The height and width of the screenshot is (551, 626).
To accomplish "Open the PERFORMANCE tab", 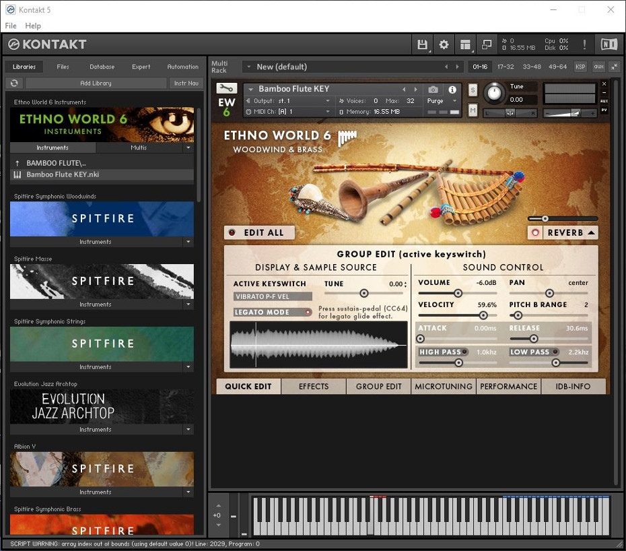I will (508, 387).
